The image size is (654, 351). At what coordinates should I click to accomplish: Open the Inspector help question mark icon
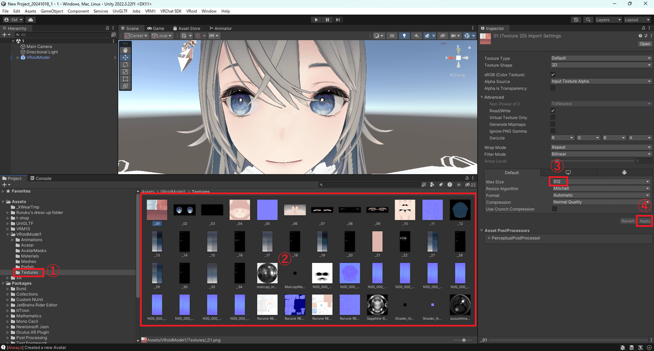tap(640, 36)
